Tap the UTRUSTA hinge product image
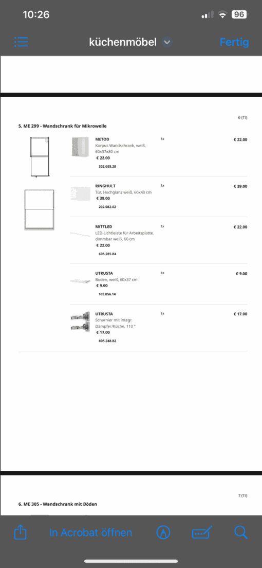Image resolution: width=262 pixels, height=568 pixels. pyautogui.click(x=80, y=322)
